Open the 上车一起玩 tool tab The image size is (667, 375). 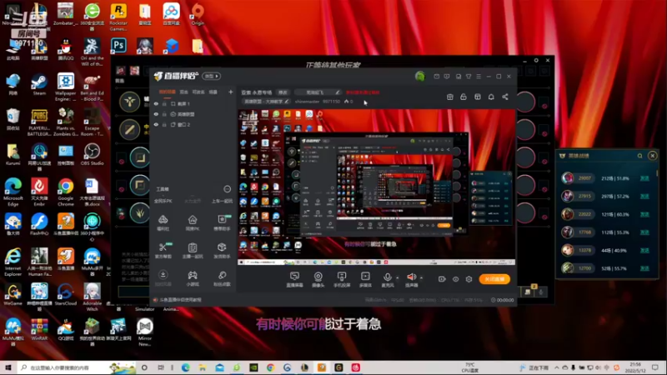pyautogui.click(x=222, y=201)
